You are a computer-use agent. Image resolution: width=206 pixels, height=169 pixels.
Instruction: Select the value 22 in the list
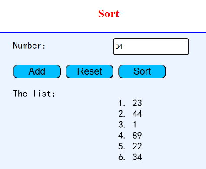point(137,146)
